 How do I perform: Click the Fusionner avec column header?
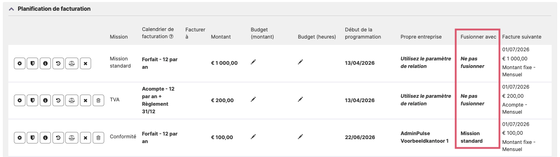click(x=478, y=37)
